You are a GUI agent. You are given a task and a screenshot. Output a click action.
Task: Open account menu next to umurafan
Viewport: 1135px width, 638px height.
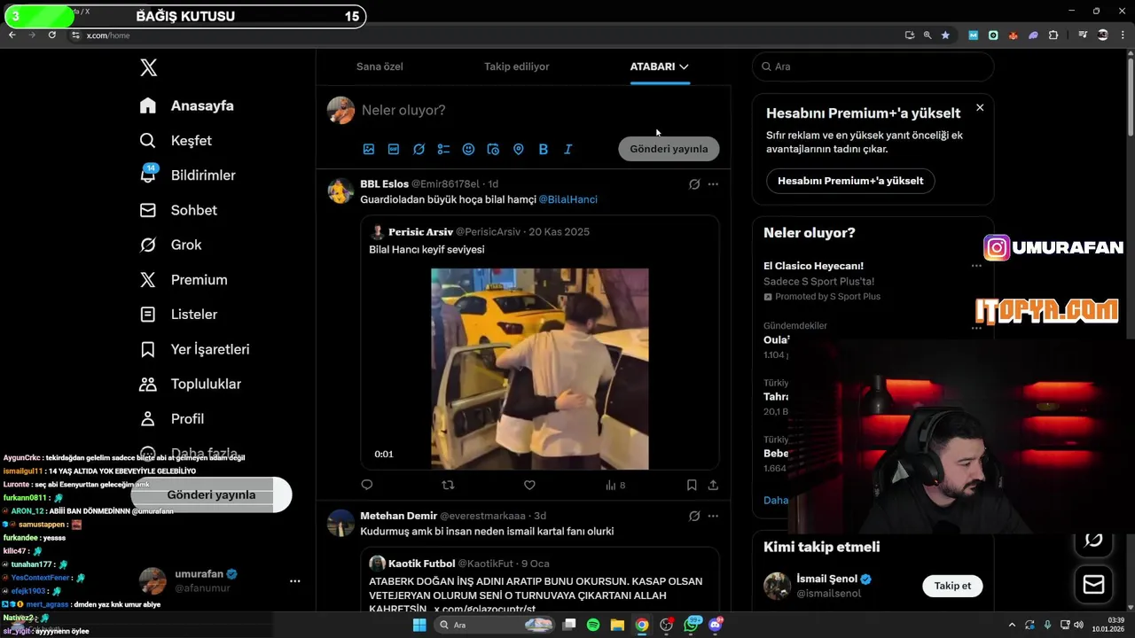coord(294,581)
